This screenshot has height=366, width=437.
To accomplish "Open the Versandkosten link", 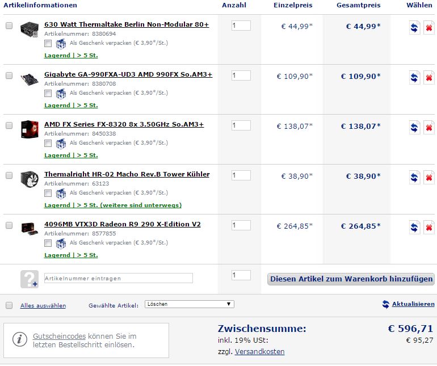I will tap(259, 352).
